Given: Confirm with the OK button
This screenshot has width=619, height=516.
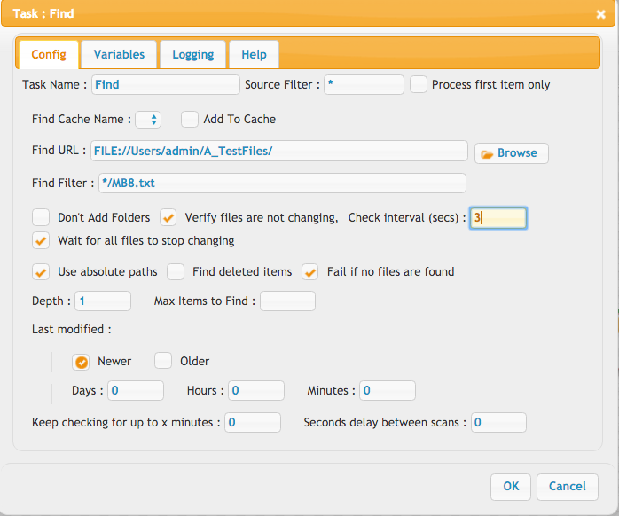Looking at the screenshot, I should pos(511,487).
